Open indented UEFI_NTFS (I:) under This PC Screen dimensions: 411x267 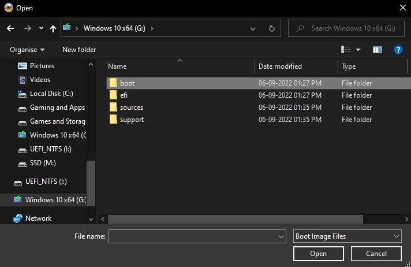coord(50,149)
